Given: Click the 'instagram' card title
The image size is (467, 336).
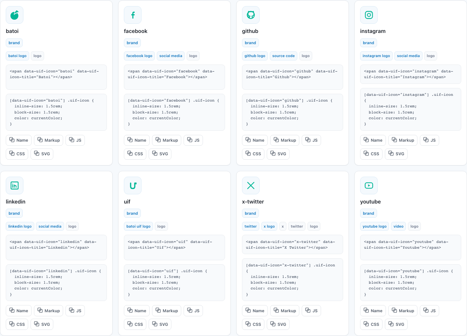Looking at the screenshot, I should [373, 31].
